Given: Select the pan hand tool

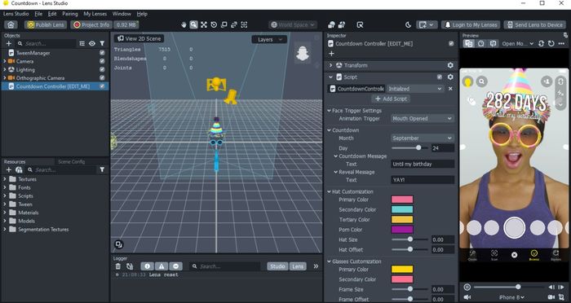Looking at the screenshot, I should click(184, 24).
